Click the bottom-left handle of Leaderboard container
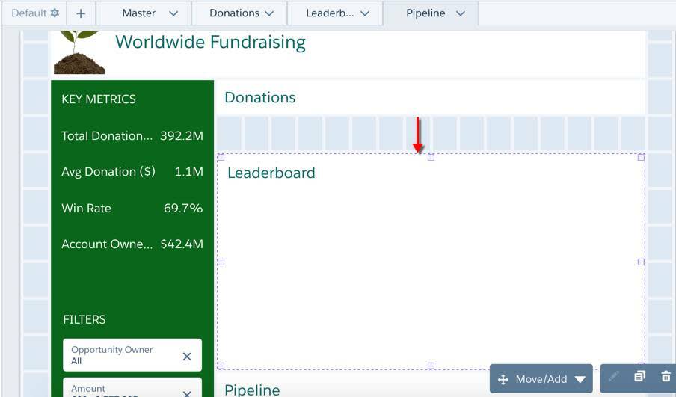The width and height of the screenshot is (676, 397). (221, 366)
